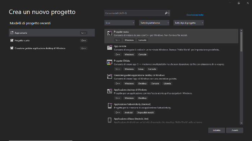
Task: Click the Progetto CMake triangle icon
Action: pos(109,62)
